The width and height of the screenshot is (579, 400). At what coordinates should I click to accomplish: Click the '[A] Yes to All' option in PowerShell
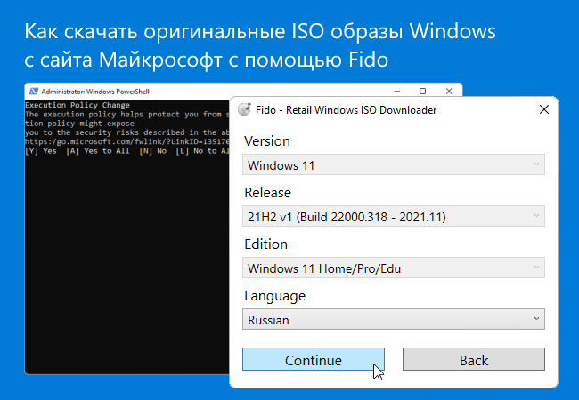[x=97, y=150]
